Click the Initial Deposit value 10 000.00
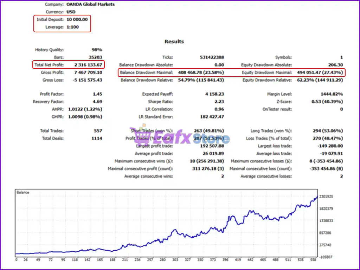The image size is (360, 270). (77, 20)
